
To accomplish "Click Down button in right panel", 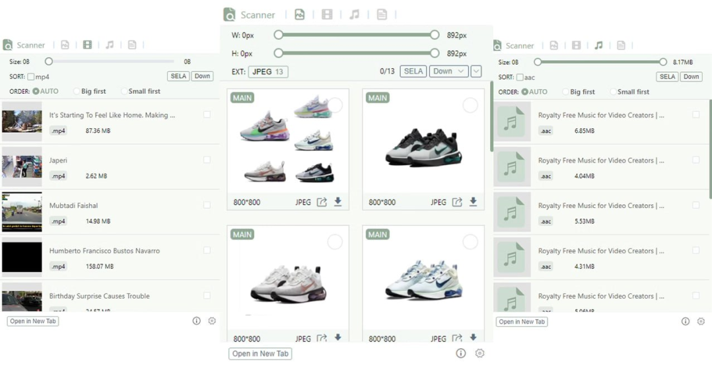I will [691, 77].
